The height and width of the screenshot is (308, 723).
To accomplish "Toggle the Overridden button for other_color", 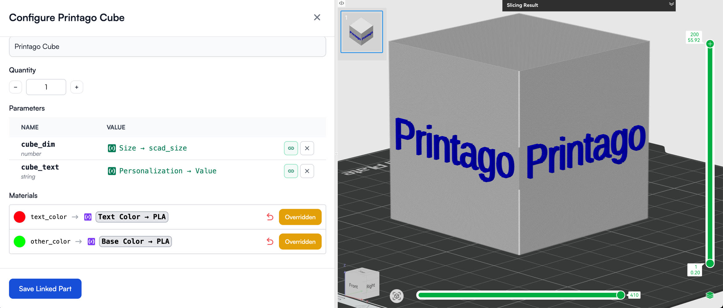I will 300,241.
